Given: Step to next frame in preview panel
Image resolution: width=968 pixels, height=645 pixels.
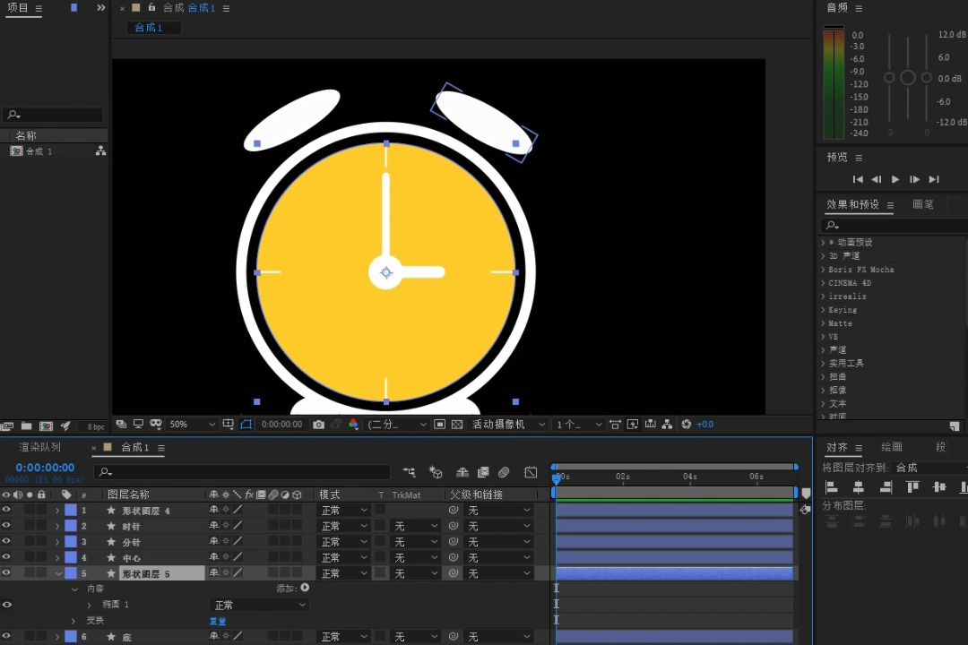Looking at the screenshot, I should pos(914,179).
